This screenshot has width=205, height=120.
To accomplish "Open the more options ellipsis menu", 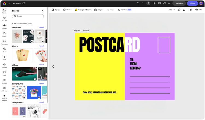I will click(x=169, y=3).
